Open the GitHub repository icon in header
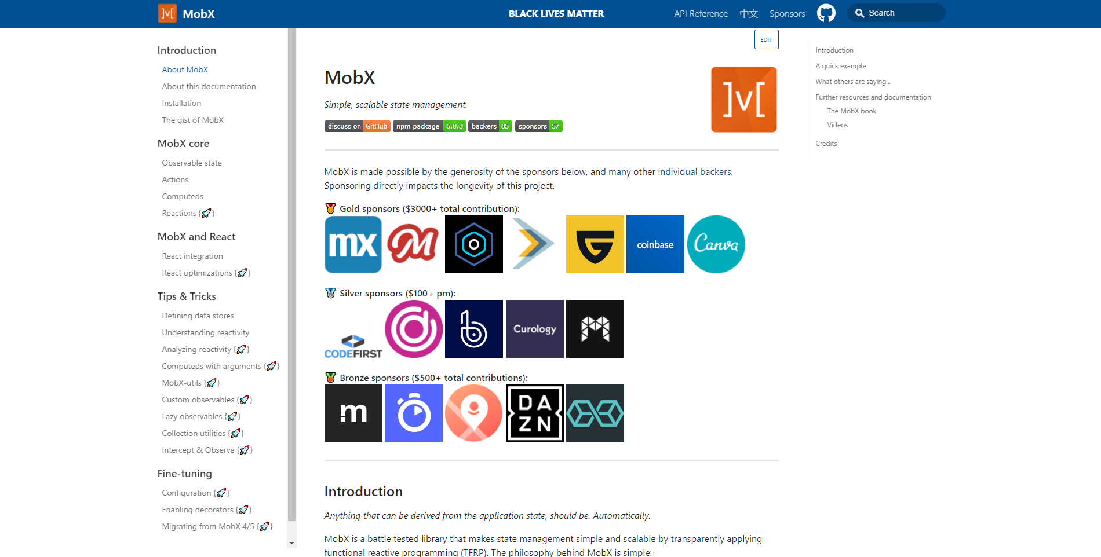The width and height of the screenshot is (1101, 557). coord(826,13)
